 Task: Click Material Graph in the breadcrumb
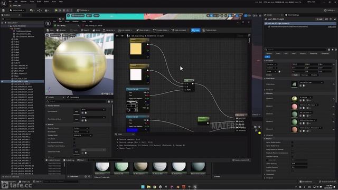point(156,36)
